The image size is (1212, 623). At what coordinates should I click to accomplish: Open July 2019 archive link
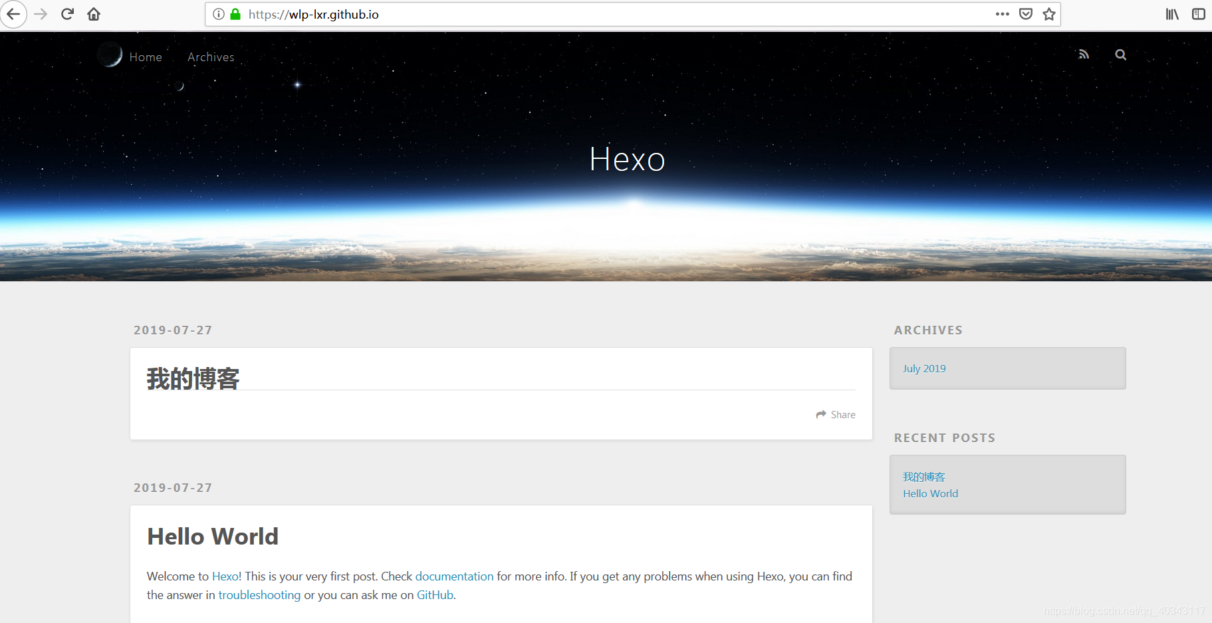pyautogui.click(x=924, y=368)
